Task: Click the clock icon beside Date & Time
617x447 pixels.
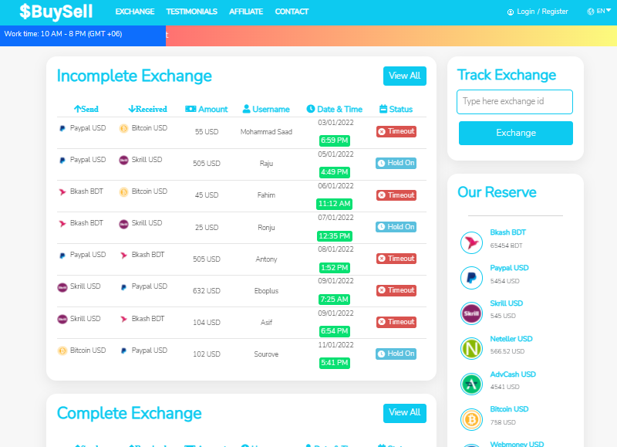Action: coord(311,109)
